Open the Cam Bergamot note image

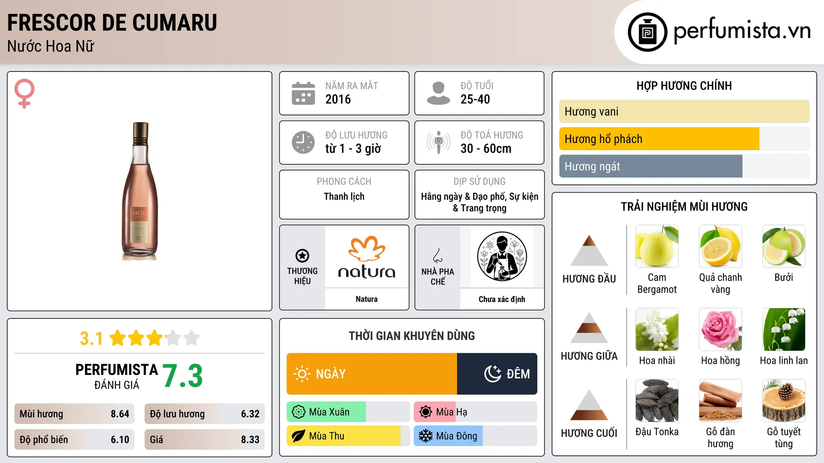click(657, 246)
